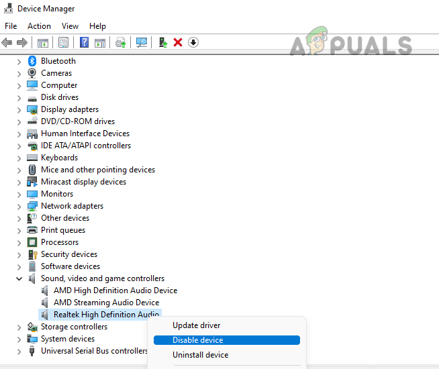
Task: Click the Bluetooth category icon
Action: (x=32, y=61)
